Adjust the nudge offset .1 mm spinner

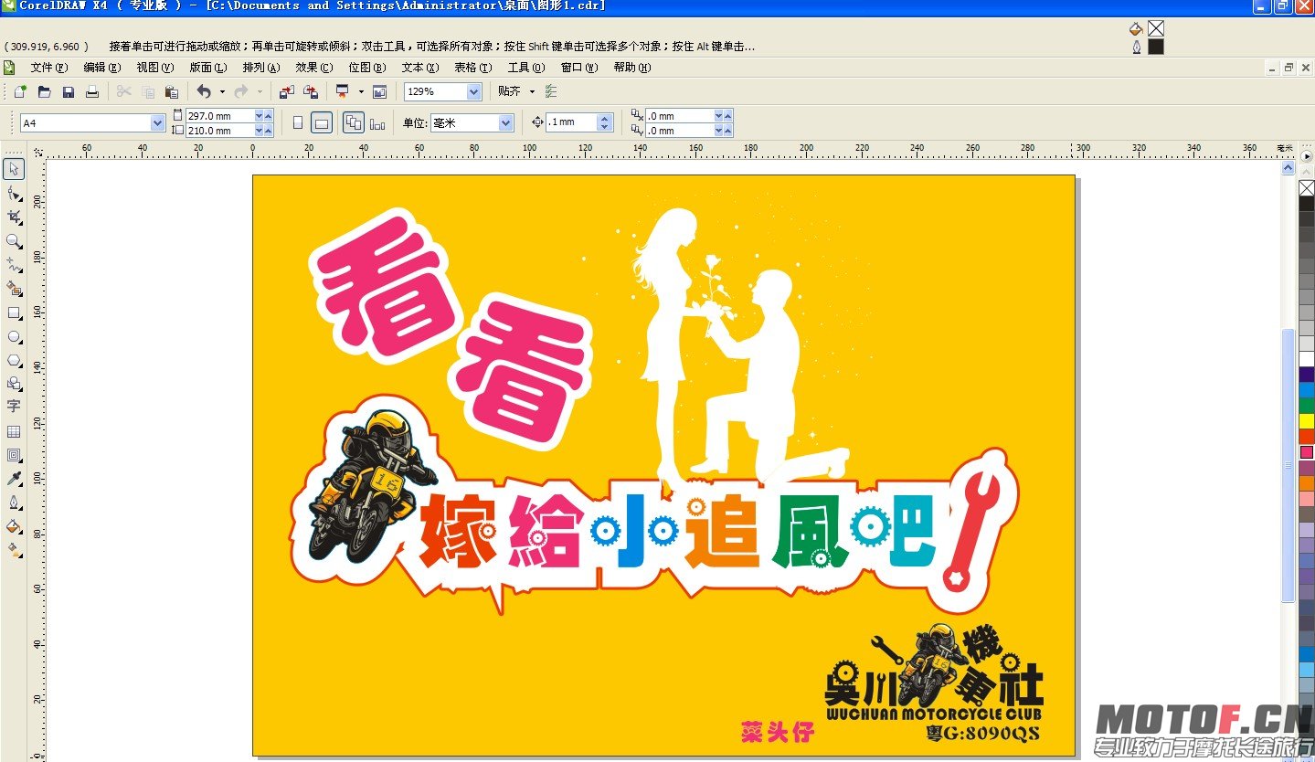pyautogui.click(x=604, y=122)
